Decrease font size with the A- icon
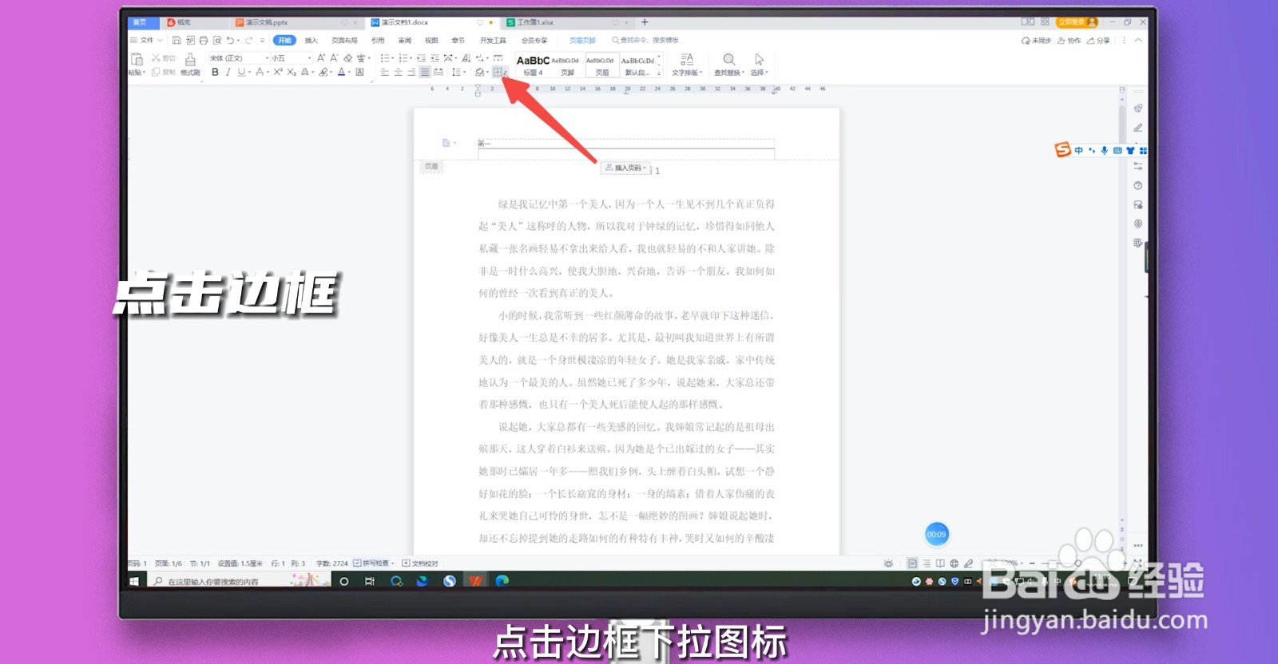 (x=334, y=57)
